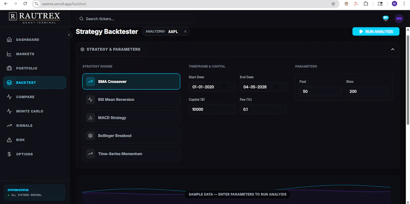Go to Monte Carlo page
The height and width of the screenshot is (204, 410).
[34, 111]
